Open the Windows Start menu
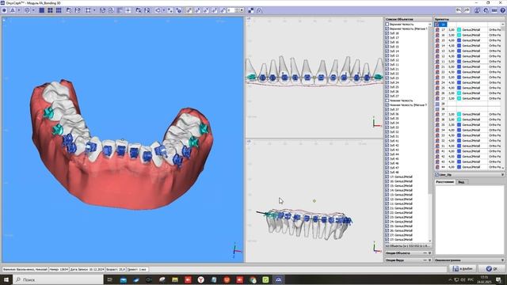 6,279
